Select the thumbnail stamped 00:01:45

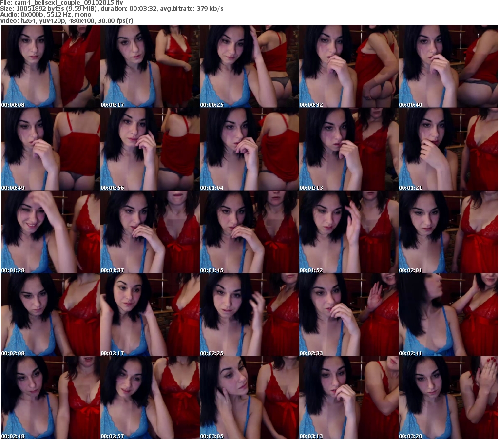249,232
